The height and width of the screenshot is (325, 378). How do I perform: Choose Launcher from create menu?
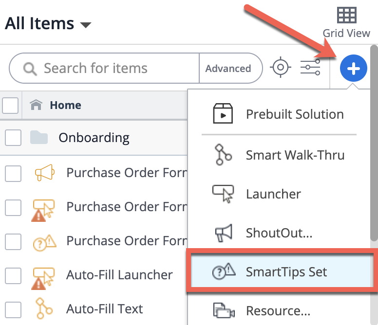coord(273,194)
